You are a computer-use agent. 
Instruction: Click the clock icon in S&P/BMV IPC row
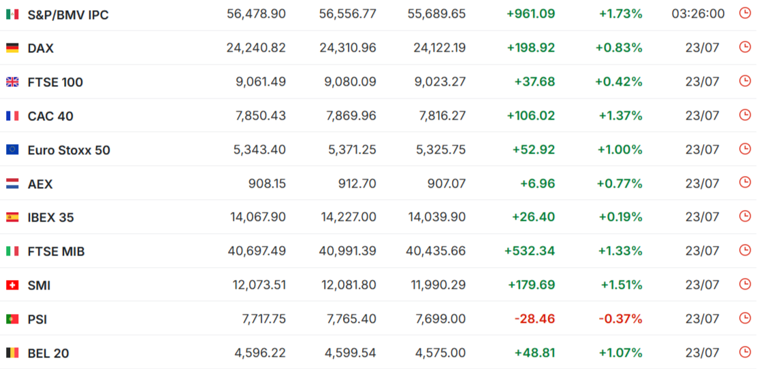pos(745,13)
